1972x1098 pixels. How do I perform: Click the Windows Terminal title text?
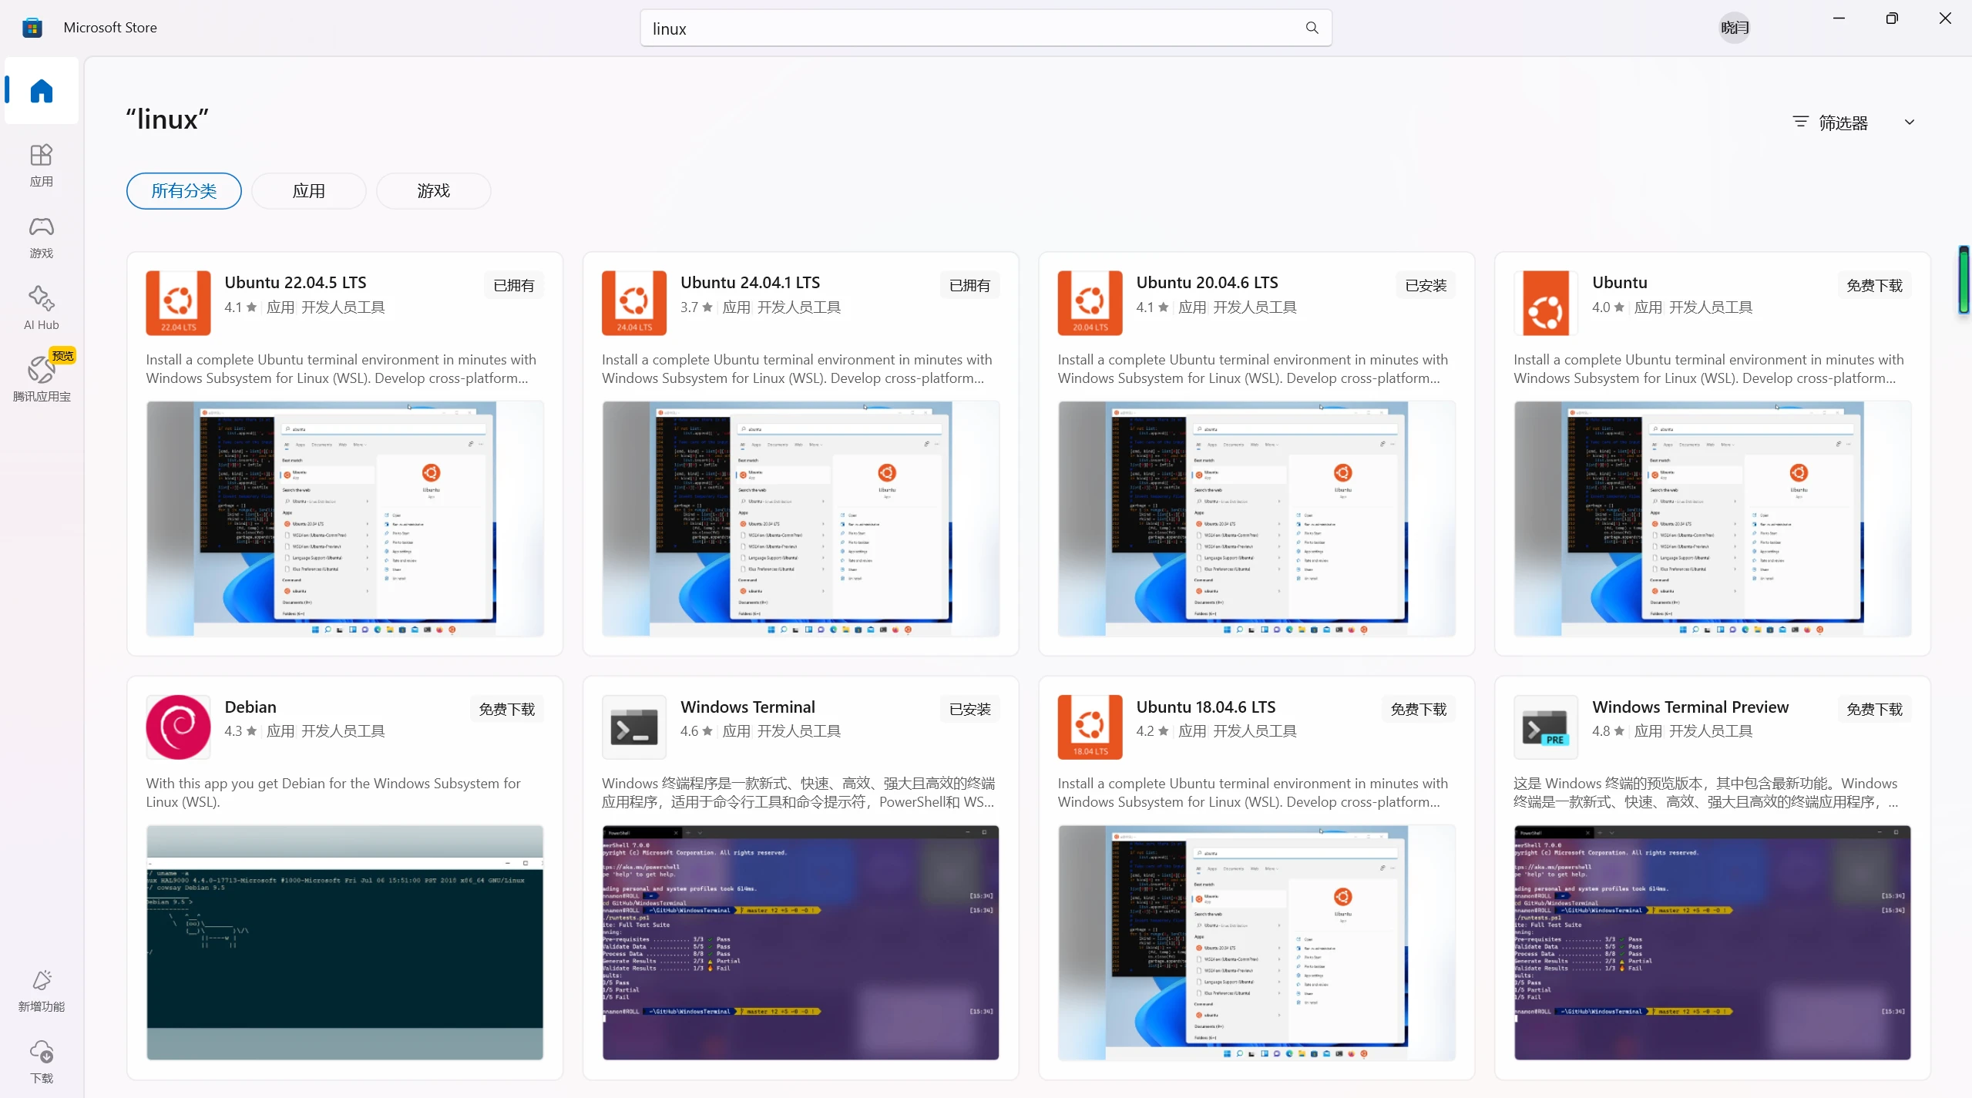[747, 707]
